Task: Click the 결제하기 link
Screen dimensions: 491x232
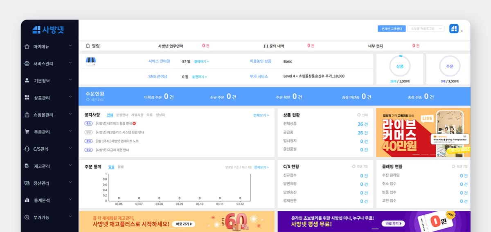Action: [201, 61]
